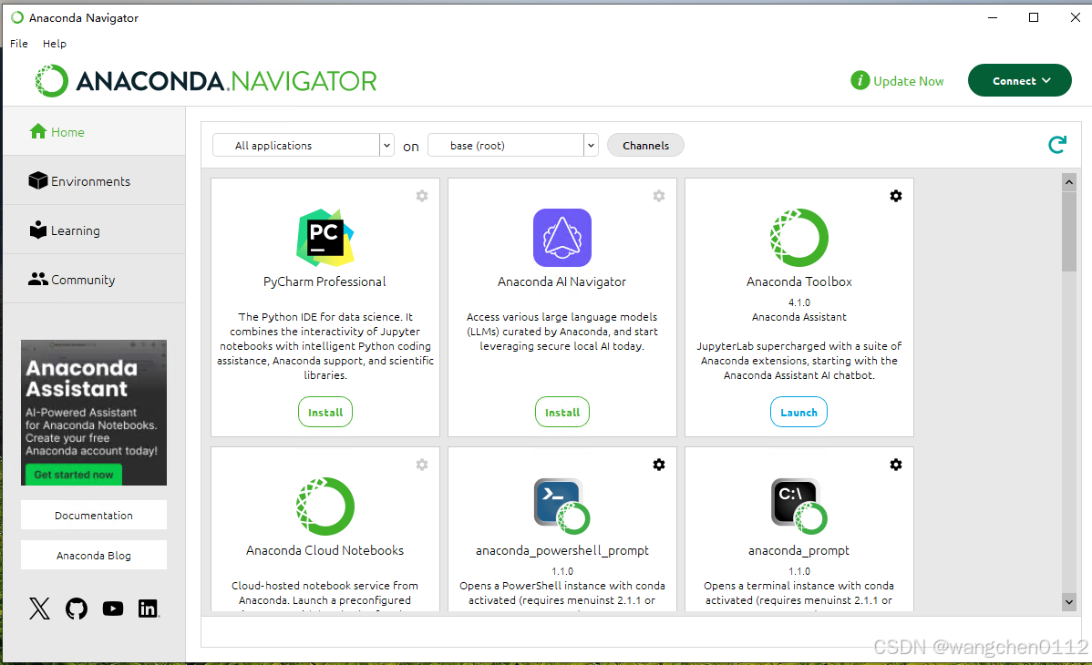
Task: Open the File menu
Action: point(19,43)
